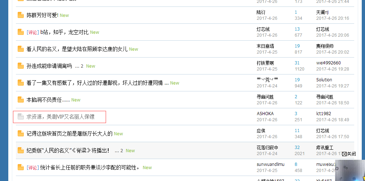
Task: Open thread 看人民的名义，是望大陆在照顾李达康的女儿
Action: [x=77, y=49]
